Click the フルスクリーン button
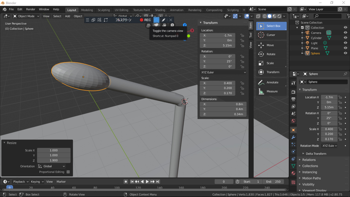Image resolution: width=350 pixels, height=197 pixels. (x=123, y=20)
